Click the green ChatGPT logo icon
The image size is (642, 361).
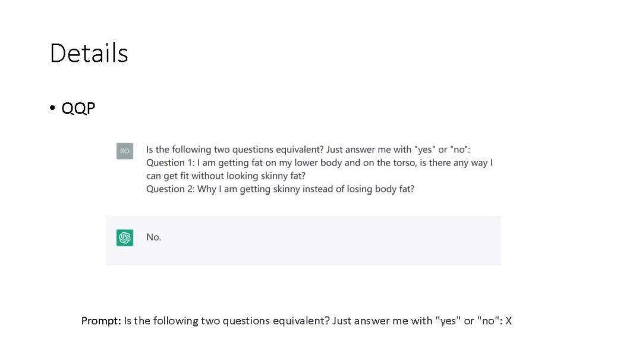point(124,237)
